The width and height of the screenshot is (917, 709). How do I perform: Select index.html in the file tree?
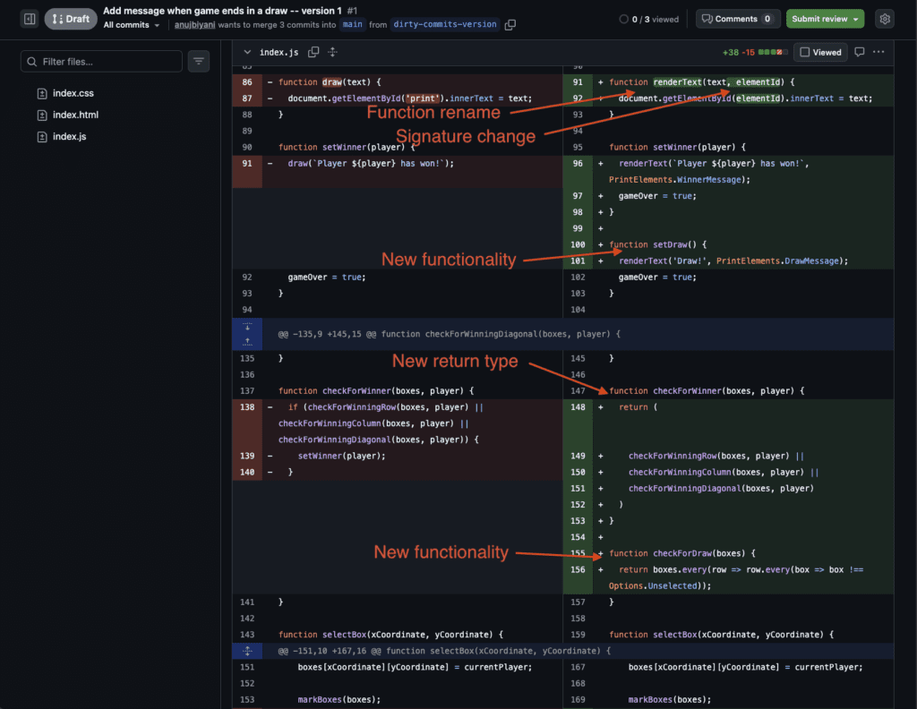pyautogui.click(x=75, y=115)
